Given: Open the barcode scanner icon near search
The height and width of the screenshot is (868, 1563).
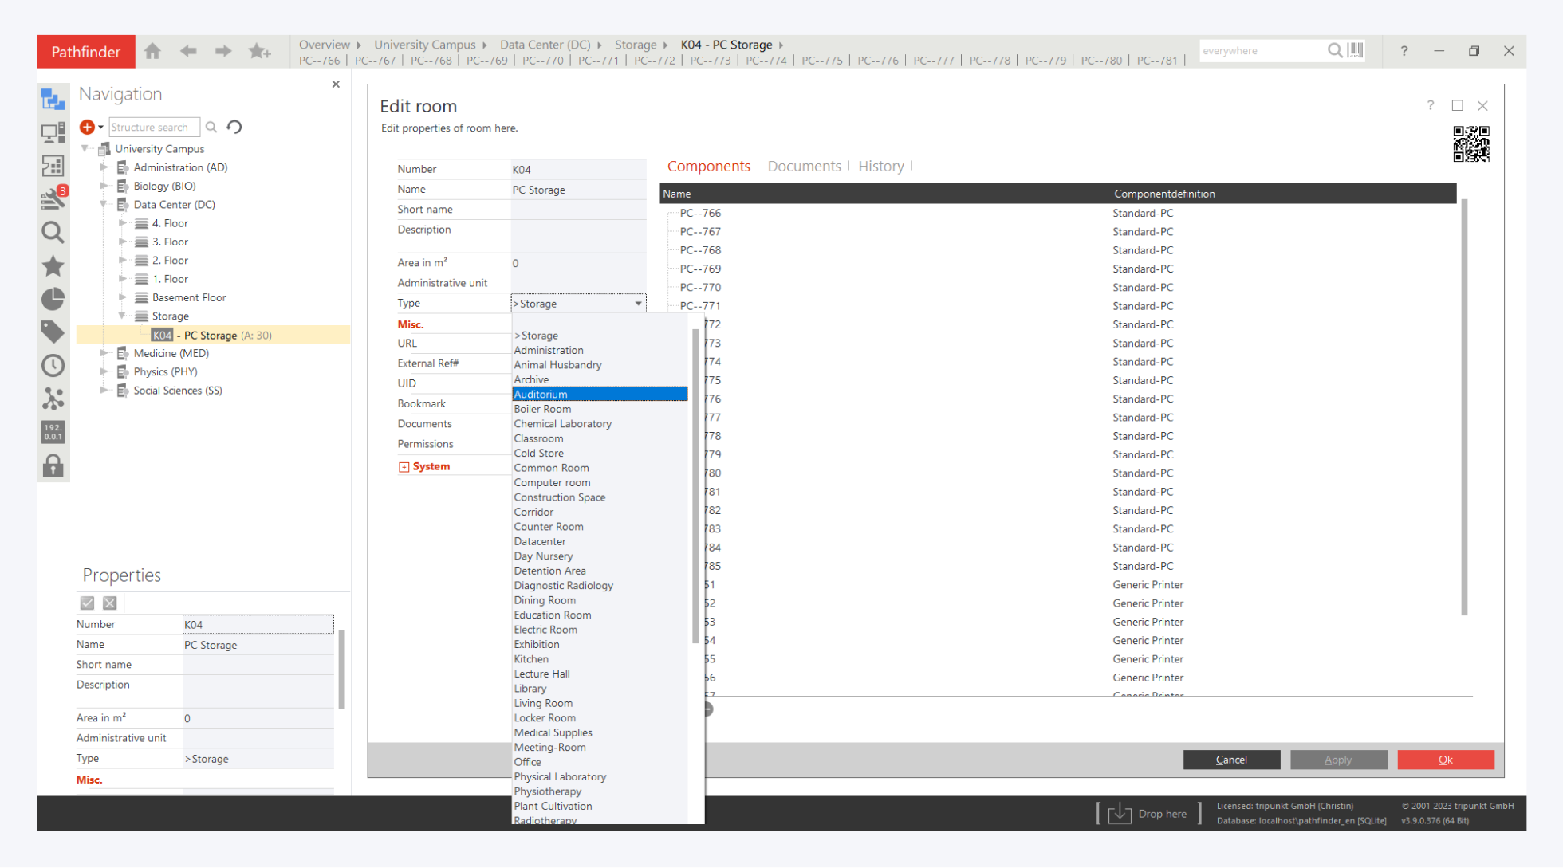Looking at the screenshot, I should pos(1356,50).
